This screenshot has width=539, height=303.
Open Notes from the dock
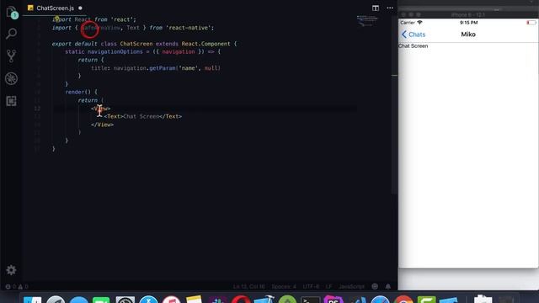pyautogui.click(x=195, y=300)
